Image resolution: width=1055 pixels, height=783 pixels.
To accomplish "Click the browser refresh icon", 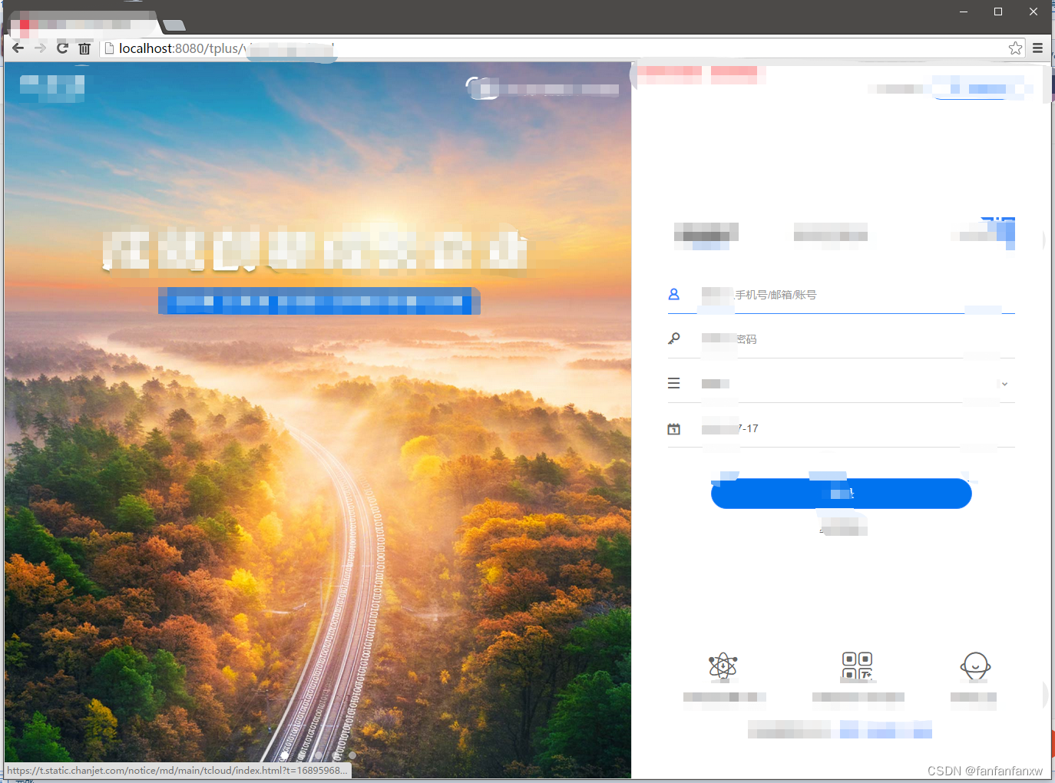I will [x=62, y=48].
